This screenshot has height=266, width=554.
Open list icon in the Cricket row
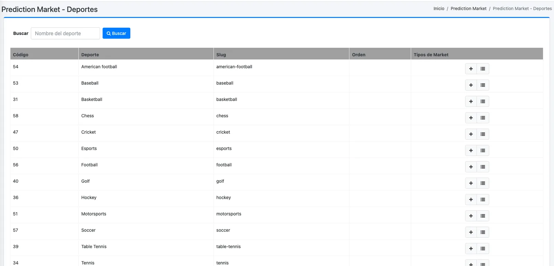[483, 134]
